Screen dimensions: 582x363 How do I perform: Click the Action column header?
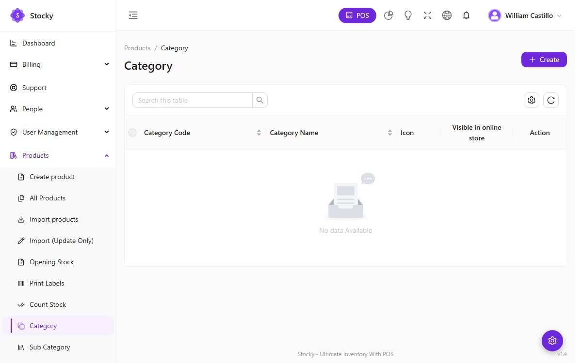coord(540,133)
